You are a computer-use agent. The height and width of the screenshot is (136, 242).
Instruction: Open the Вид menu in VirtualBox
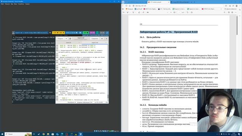(x=12, y=4)
